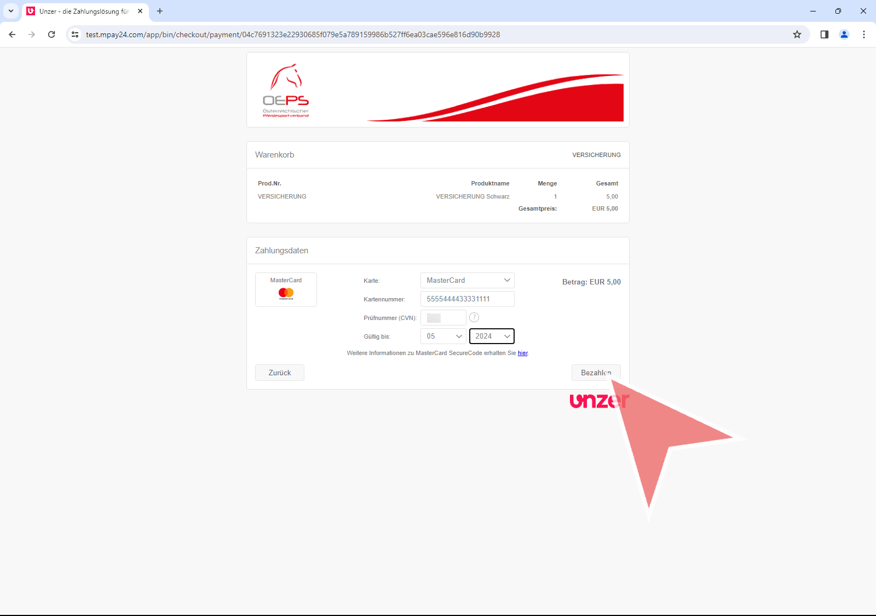Click the MasterCard logo tile
This screenshot has height=616, width=876.
[x=286, y=289]
